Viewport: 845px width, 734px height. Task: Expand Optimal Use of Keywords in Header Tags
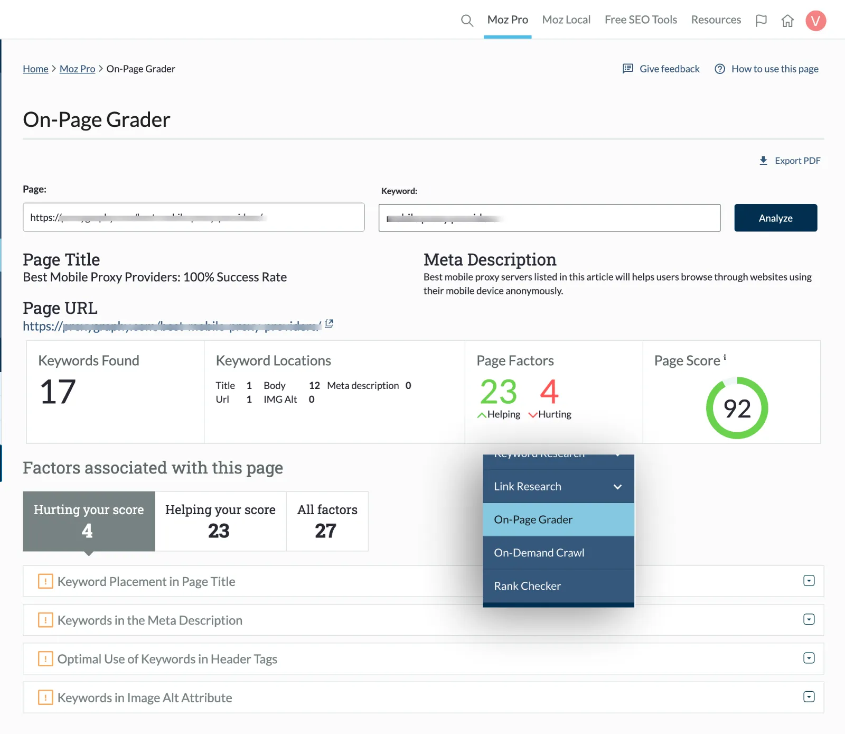tap(809, 658)
